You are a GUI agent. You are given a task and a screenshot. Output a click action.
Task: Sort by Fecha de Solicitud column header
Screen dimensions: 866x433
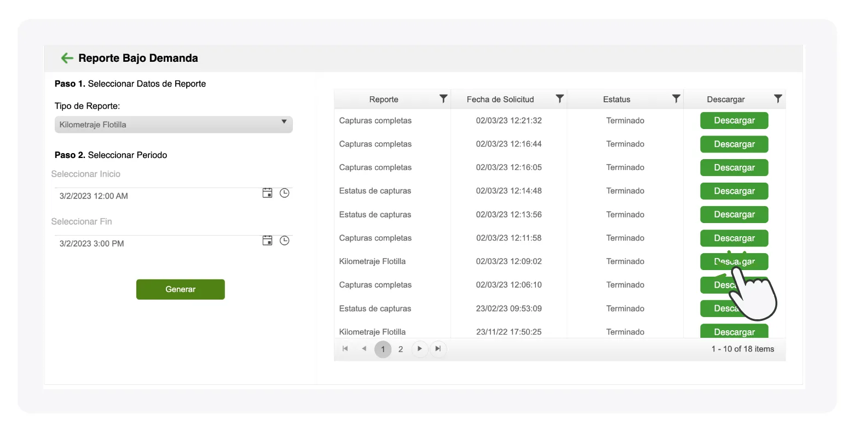[500, 100]
